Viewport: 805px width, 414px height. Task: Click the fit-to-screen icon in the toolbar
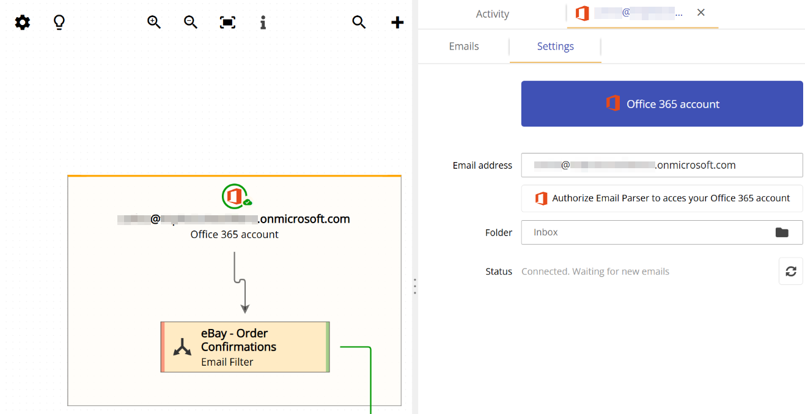tap(227, 22)
